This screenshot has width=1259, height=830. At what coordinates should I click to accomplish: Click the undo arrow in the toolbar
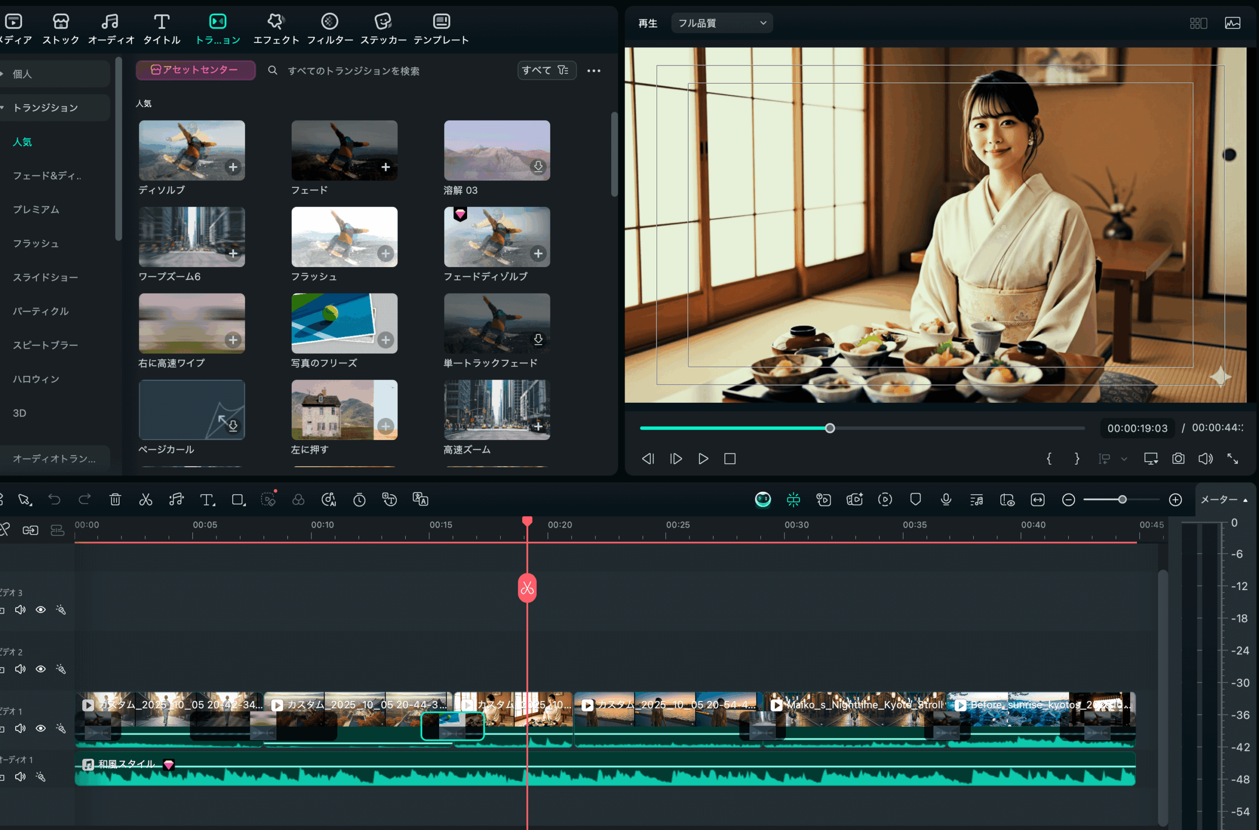click(55, 499)
